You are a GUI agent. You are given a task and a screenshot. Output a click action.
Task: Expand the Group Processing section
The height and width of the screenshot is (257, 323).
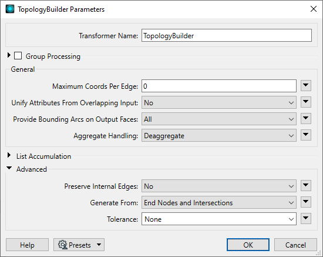(9, 55)
